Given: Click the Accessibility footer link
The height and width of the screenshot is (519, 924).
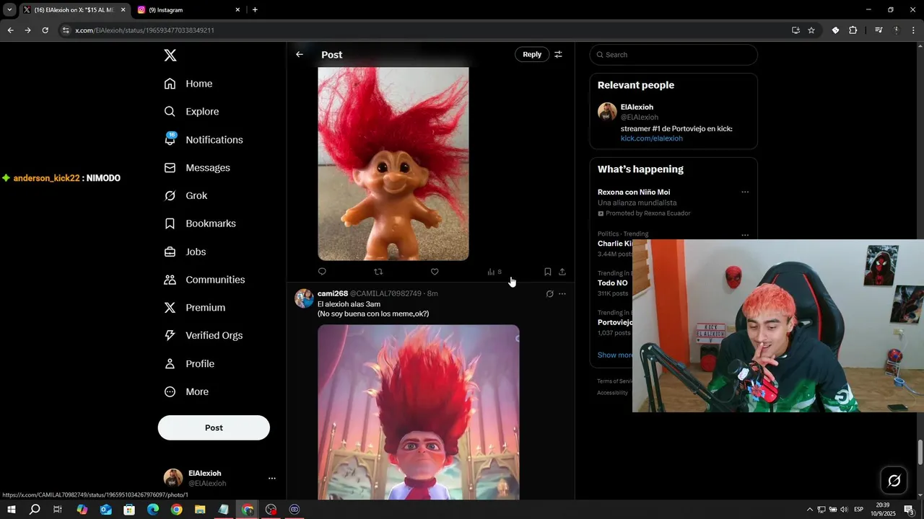Looking at the screenshot, I should coord(612,393).
